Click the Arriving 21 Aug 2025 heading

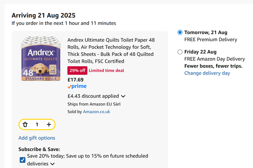coord(44,16)
